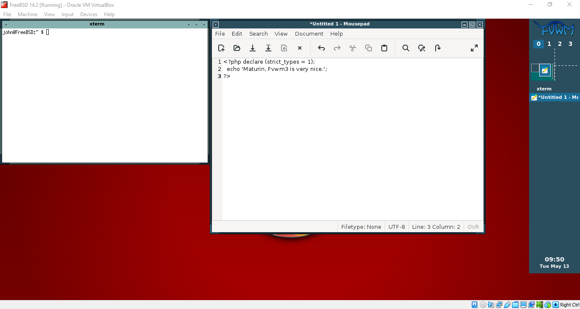The height and width of the screenshot is (309, 580).
Task: Open the Document menu in Mousepad
Action: (309, 34)
